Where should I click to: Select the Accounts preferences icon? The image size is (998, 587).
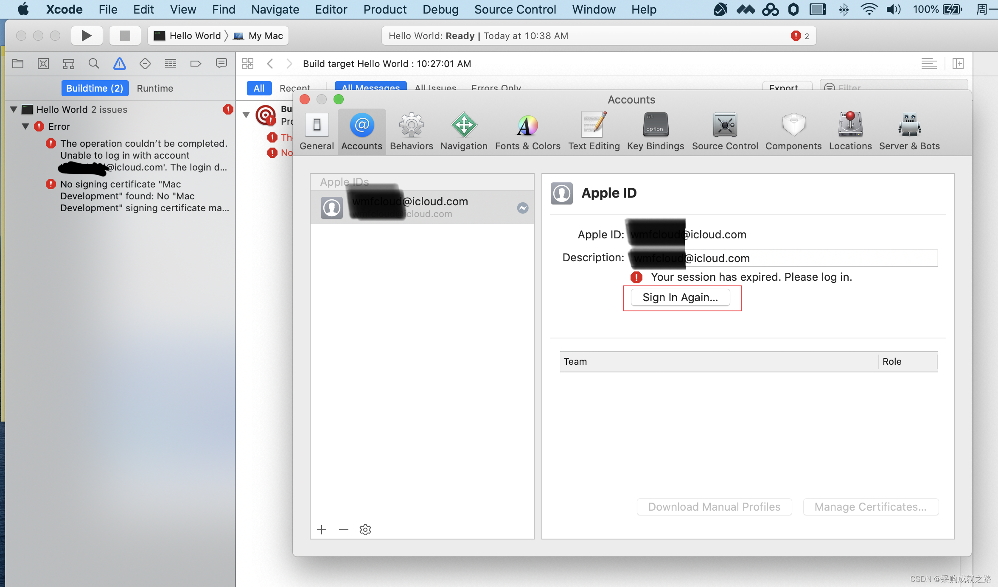362,131
